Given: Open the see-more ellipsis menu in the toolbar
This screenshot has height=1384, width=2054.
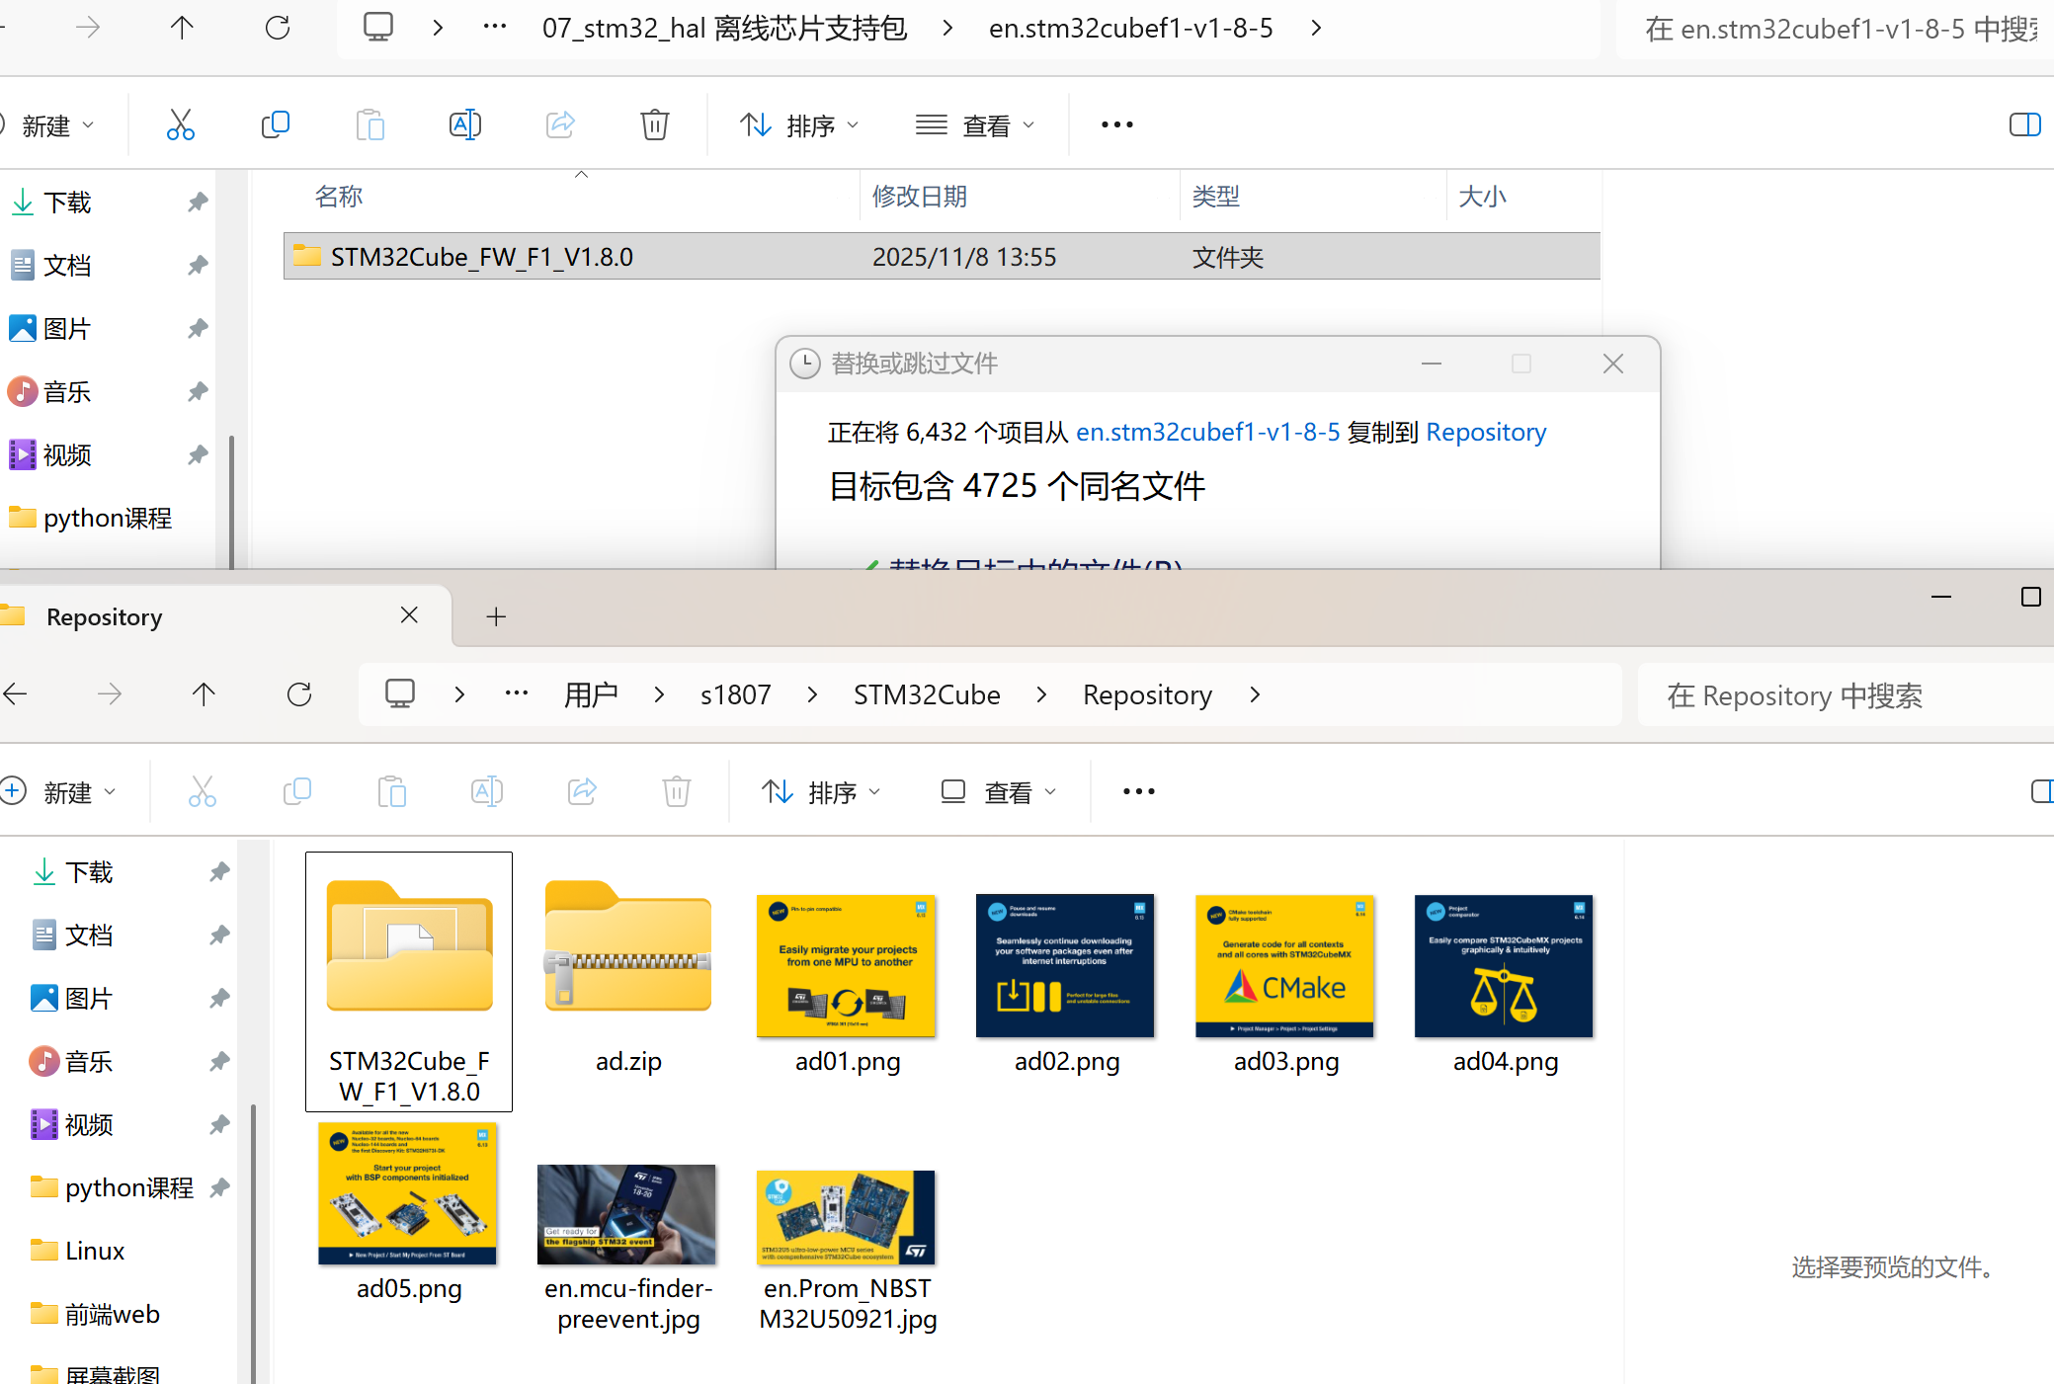Looking at the screenshot, I should click(1115, 124).
